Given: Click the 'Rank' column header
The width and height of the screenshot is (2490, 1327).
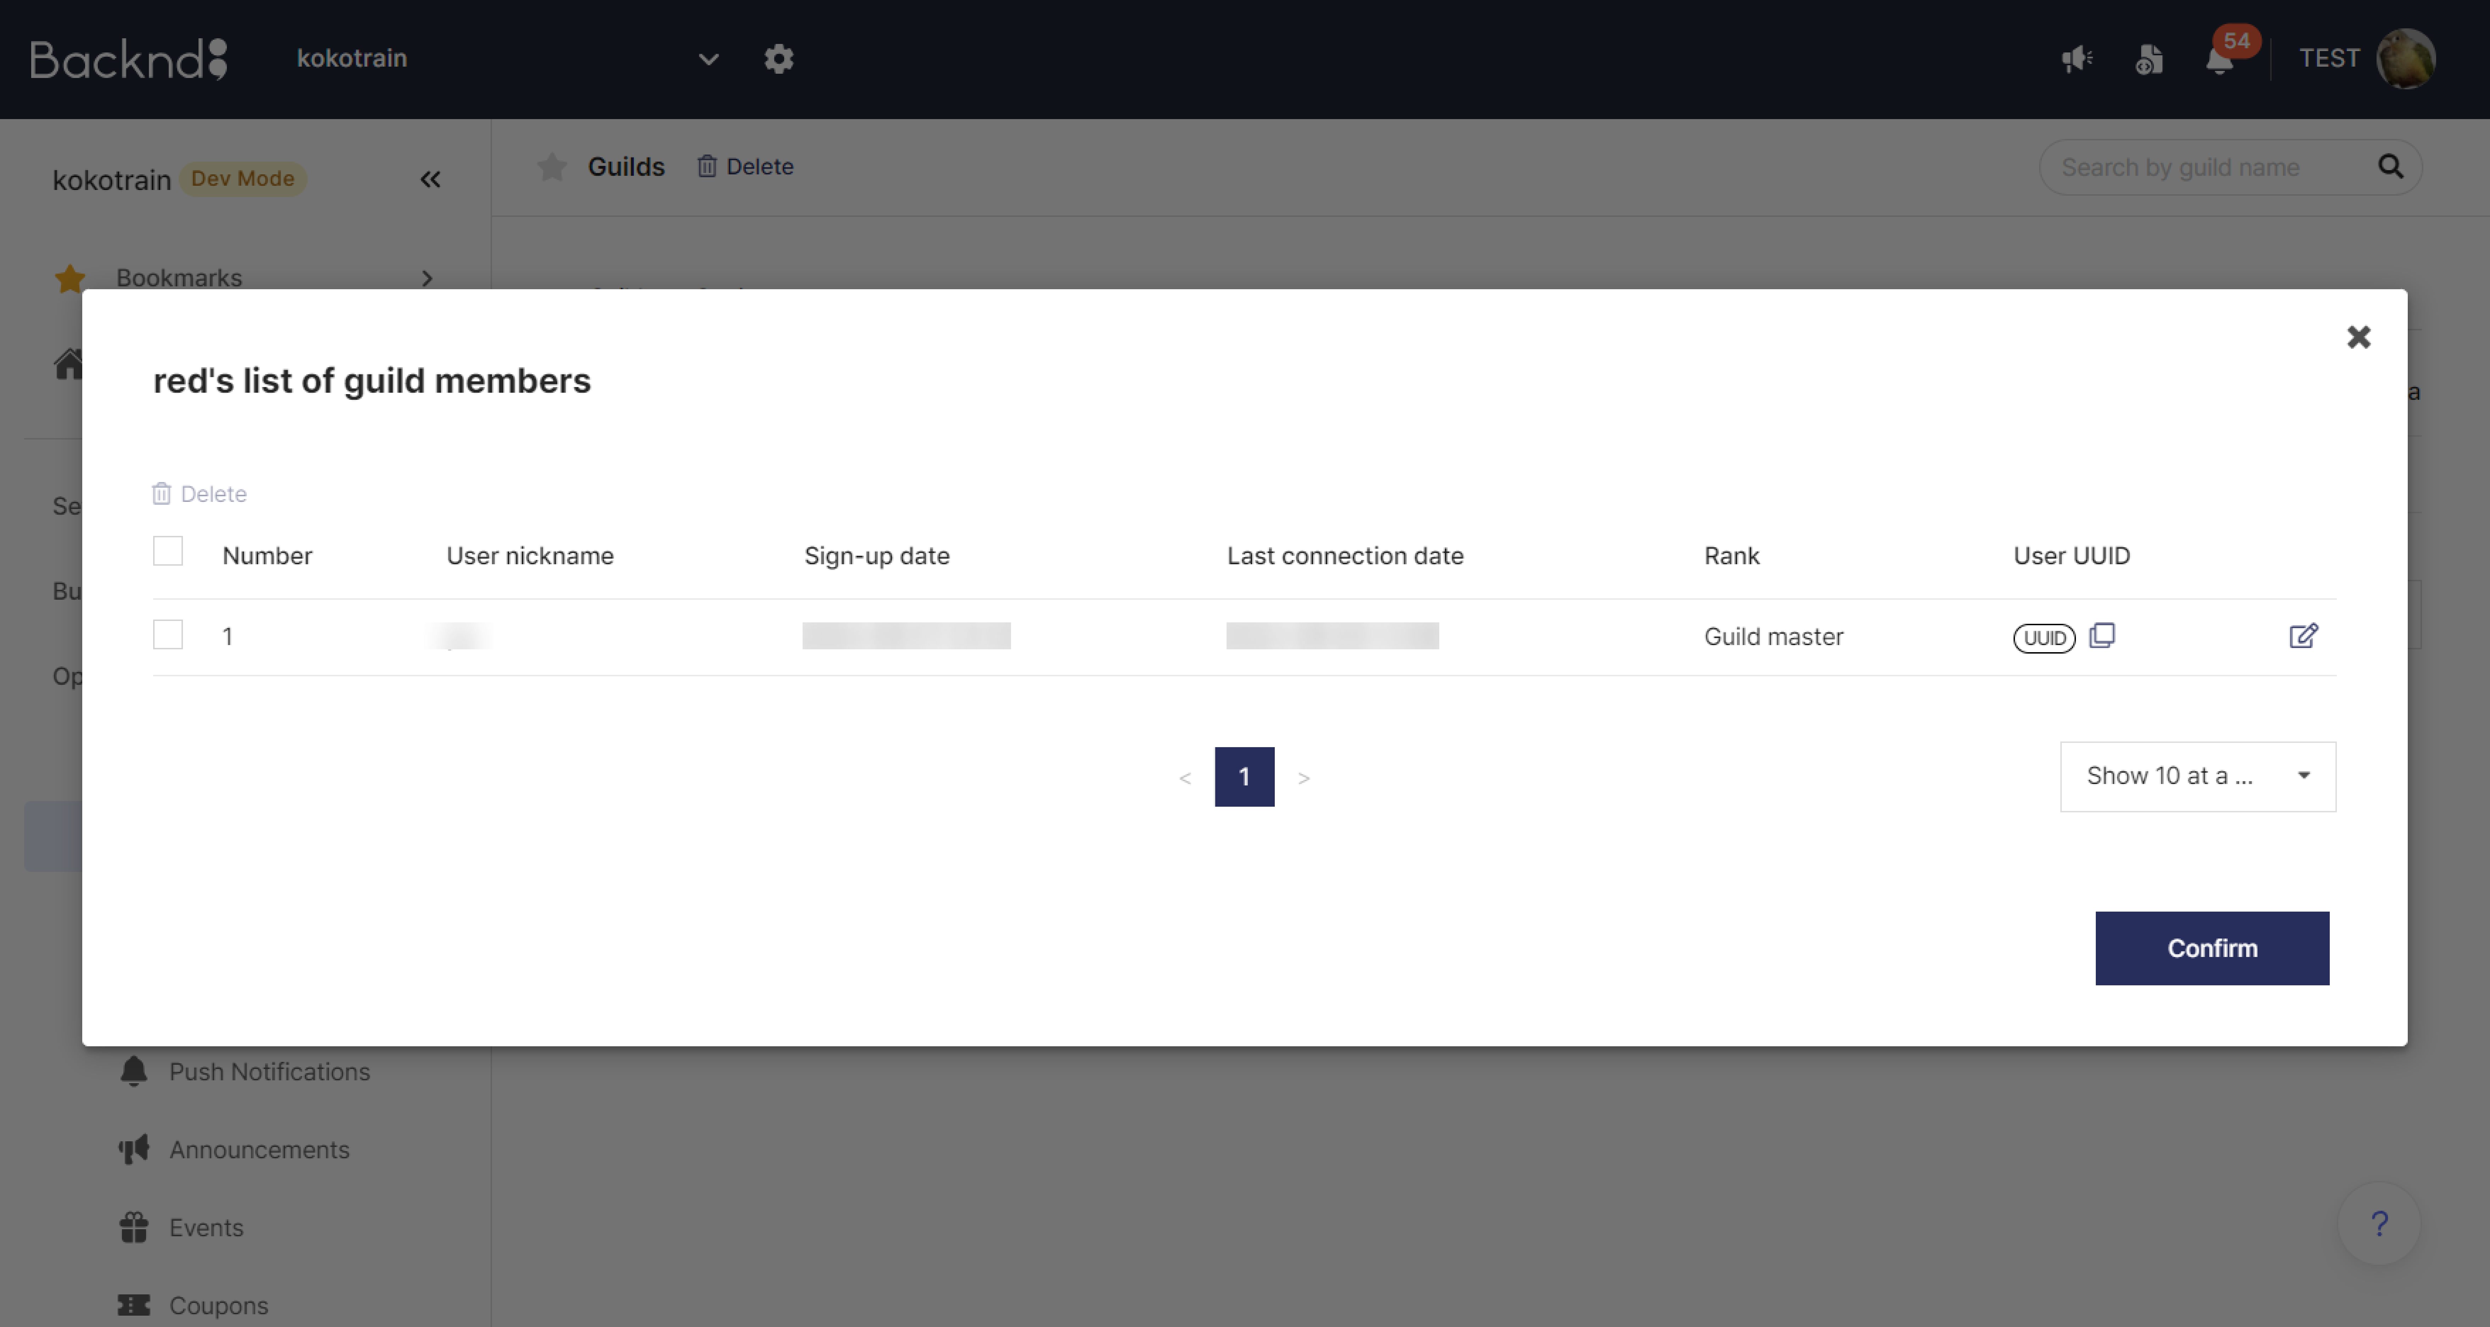Looking at the screenshot, I should pyautogui.click(x=1731, y=556).
